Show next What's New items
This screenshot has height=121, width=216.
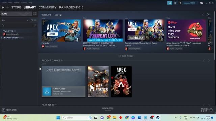[x=208, y=15]
